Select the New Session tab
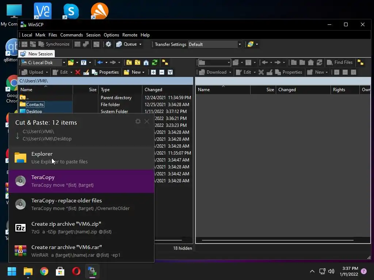Image resolution: width=374 pixels, height=280 pixels. pyautogui.click(x=37, y=54)
